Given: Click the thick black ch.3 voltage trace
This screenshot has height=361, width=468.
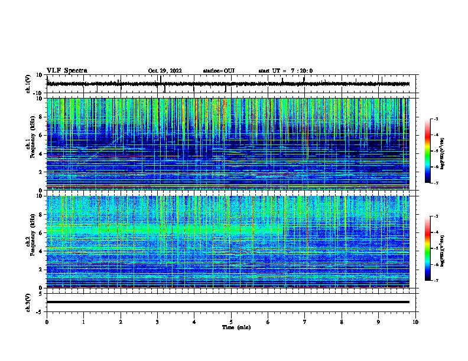Looking at the screenshot, I should click(x=228, y=302).
